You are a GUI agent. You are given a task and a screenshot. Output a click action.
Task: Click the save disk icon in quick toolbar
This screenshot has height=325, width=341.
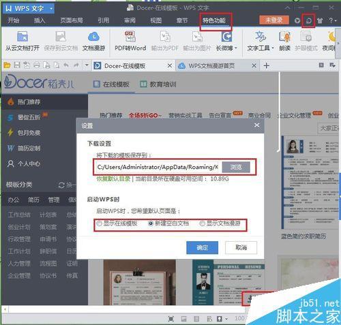pos(17,65)
